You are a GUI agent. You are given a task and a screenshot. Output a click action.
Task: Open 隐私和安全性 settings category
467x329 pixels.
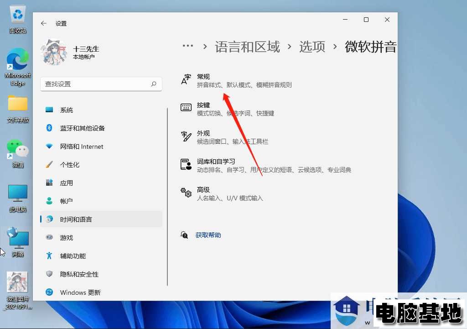[x=101, y=274]
